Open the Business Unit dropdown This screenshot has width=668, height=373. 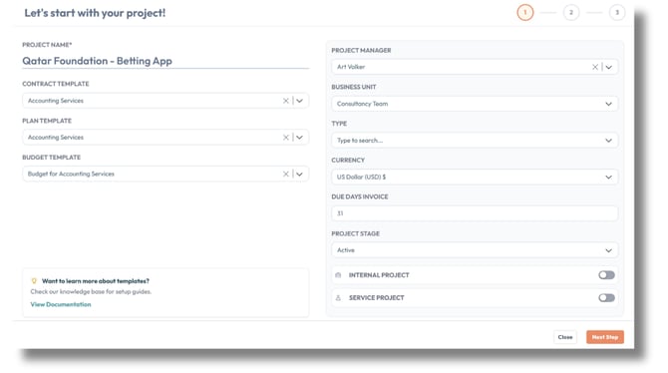click(x=475, y=104)
